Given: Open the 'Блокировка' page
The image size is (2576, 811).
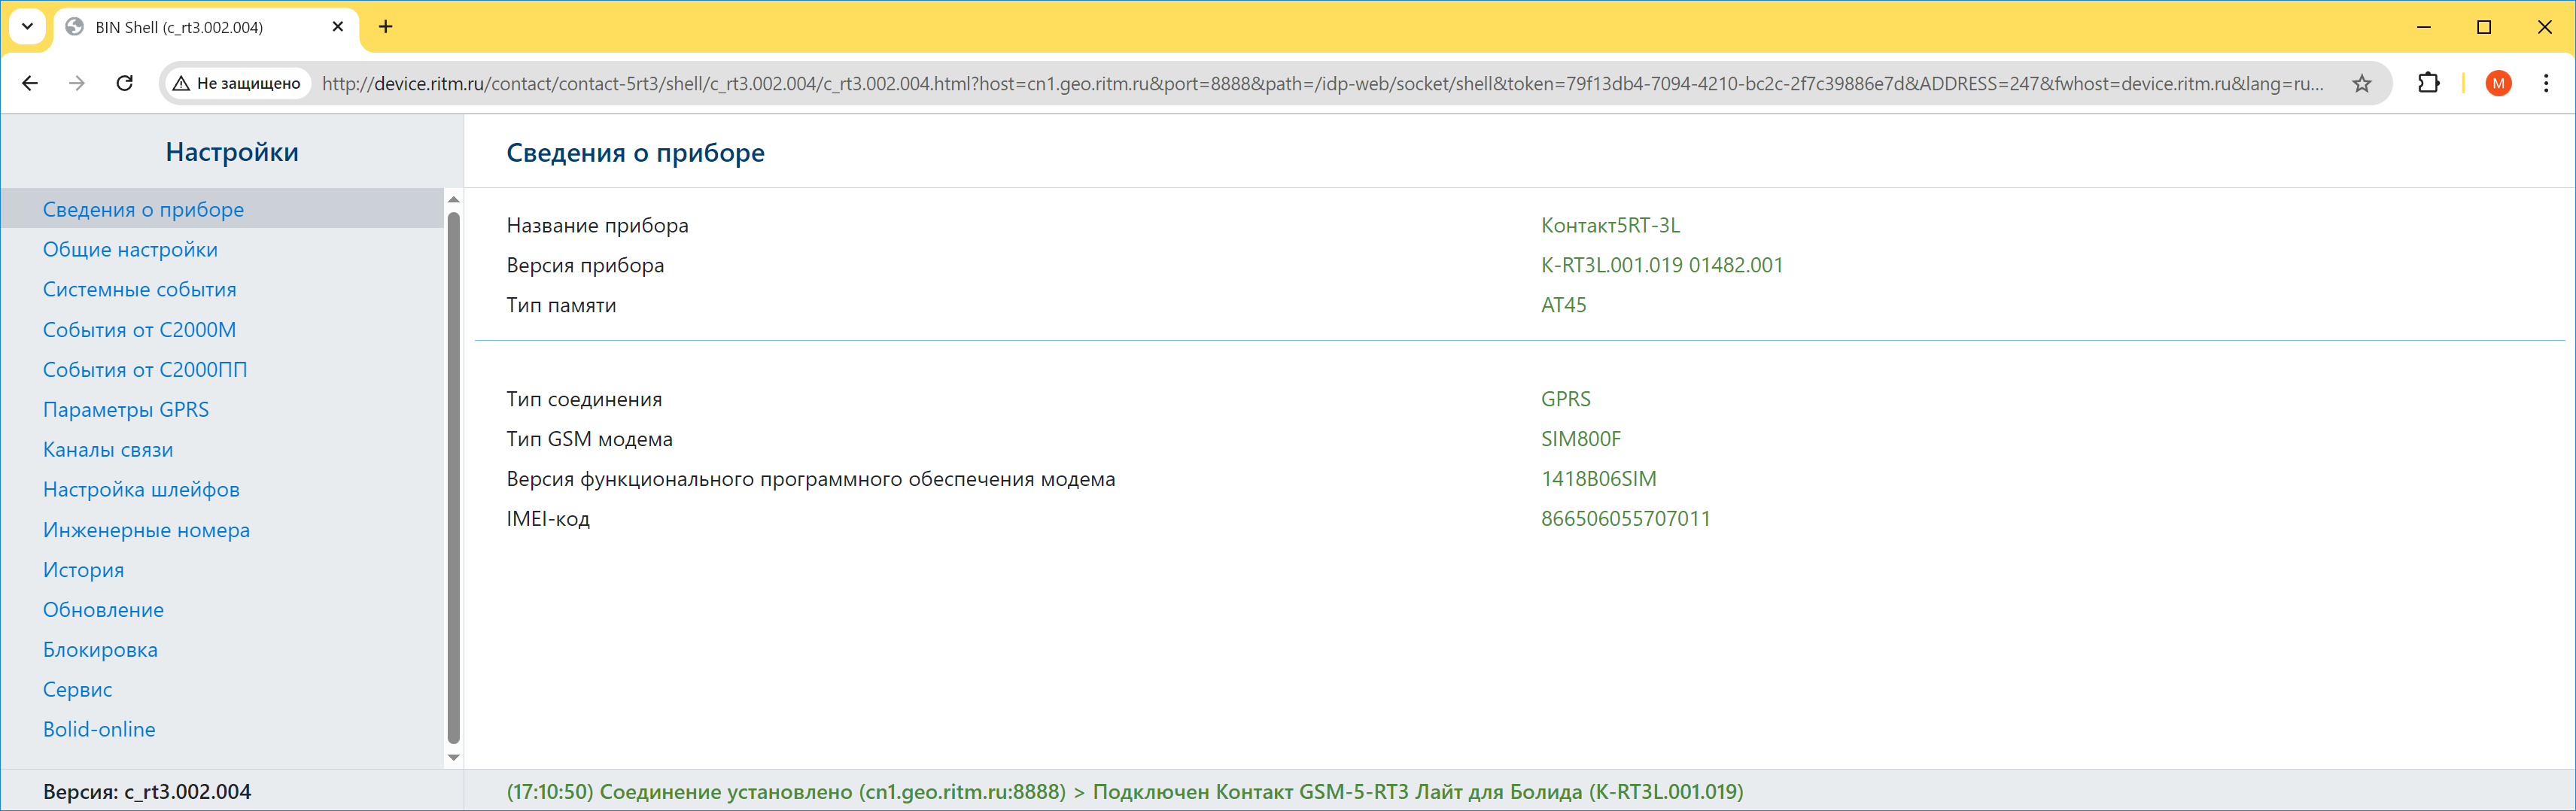Looking at the screenshot, I should tap(100, 649).
